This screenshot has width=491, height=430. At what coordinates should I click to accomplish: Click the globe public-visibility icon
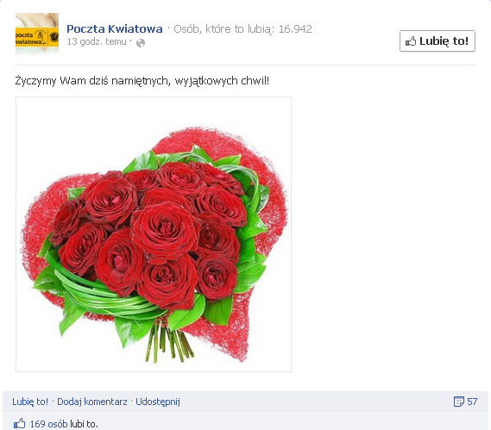pyautogui.click(x=141, y=43)
